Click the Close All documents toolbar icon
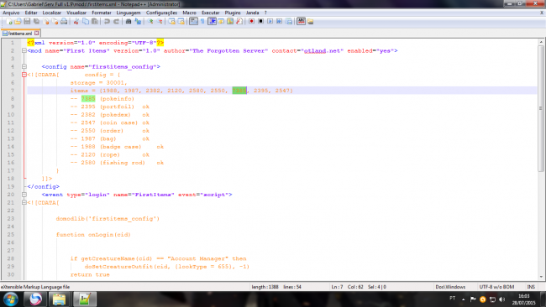 pyautogui.click(x=55, y=22)
